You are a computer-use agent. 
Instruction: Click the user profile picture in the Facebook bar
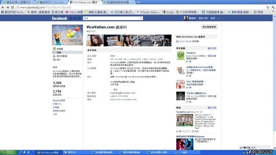(x=186, y=18)
